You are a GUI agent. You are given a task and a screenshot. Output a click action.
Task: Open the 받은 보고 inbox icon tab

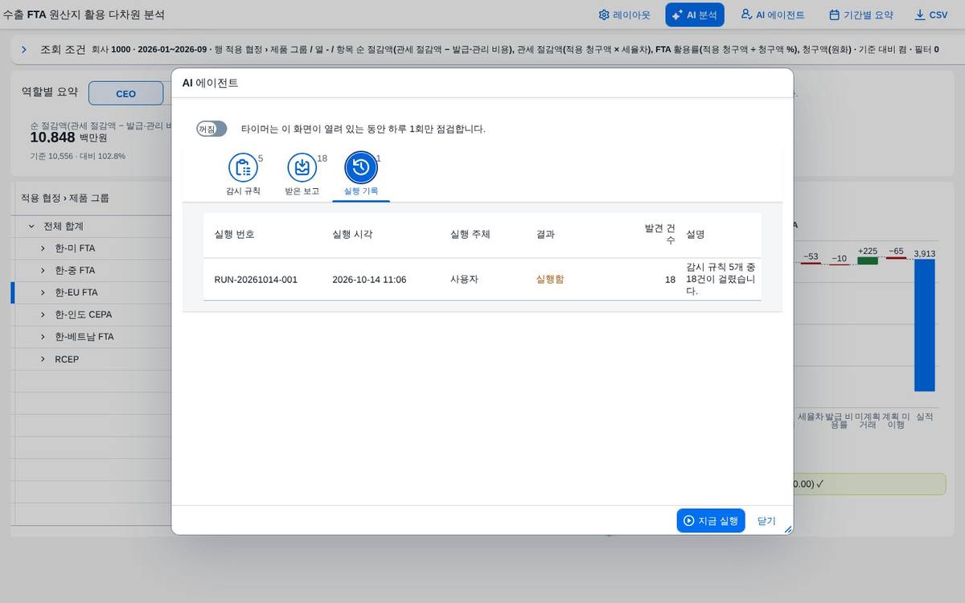(302, 167)
